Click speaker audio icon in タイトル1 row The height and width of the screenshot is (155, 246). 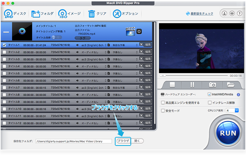point(78,45)
